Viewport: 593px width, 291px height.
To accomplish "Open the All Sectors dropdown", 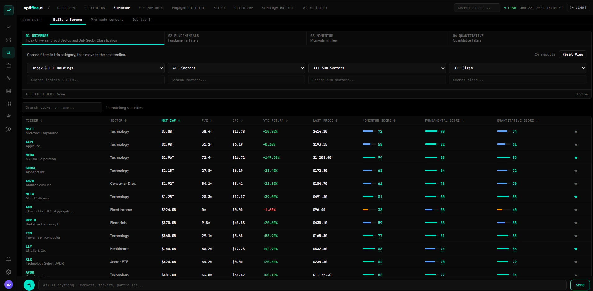I will click(236, 68).
